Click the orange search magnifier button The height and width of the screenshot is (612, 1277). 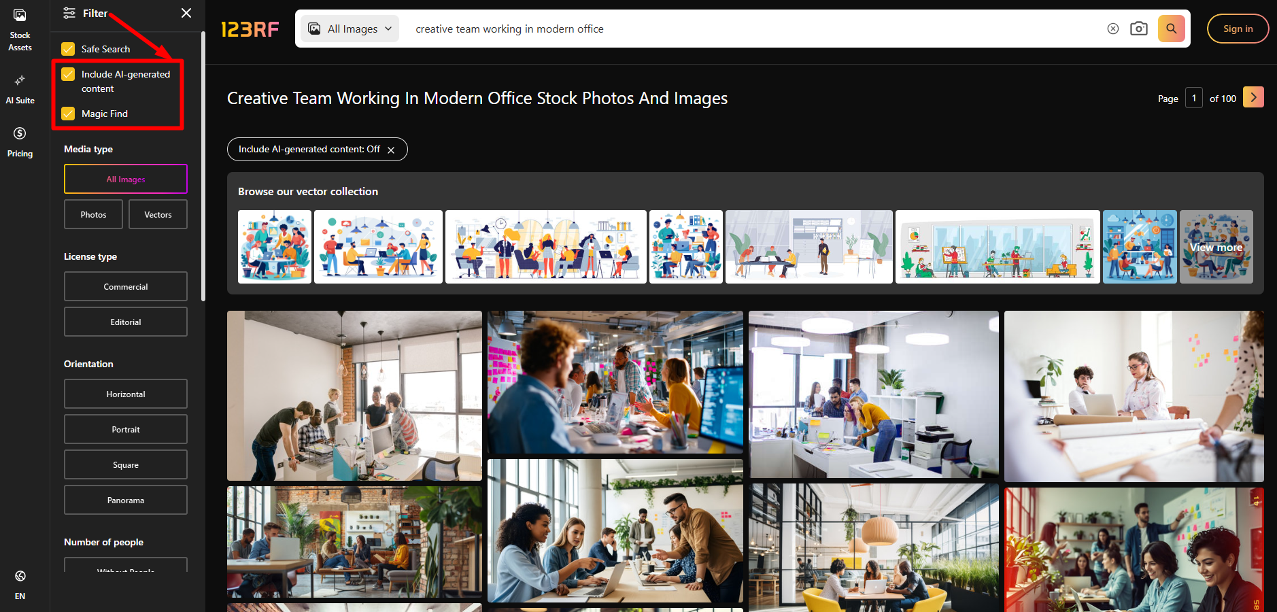point(1171,29)
